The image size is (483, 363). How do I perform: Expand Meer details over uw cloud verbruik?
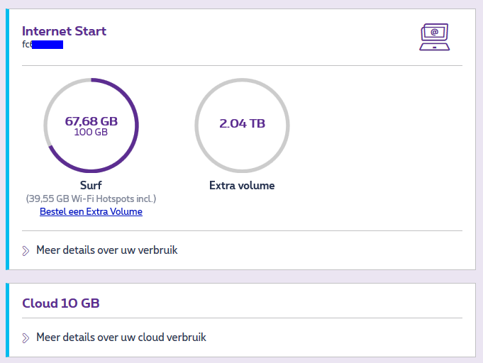[121, 337]
